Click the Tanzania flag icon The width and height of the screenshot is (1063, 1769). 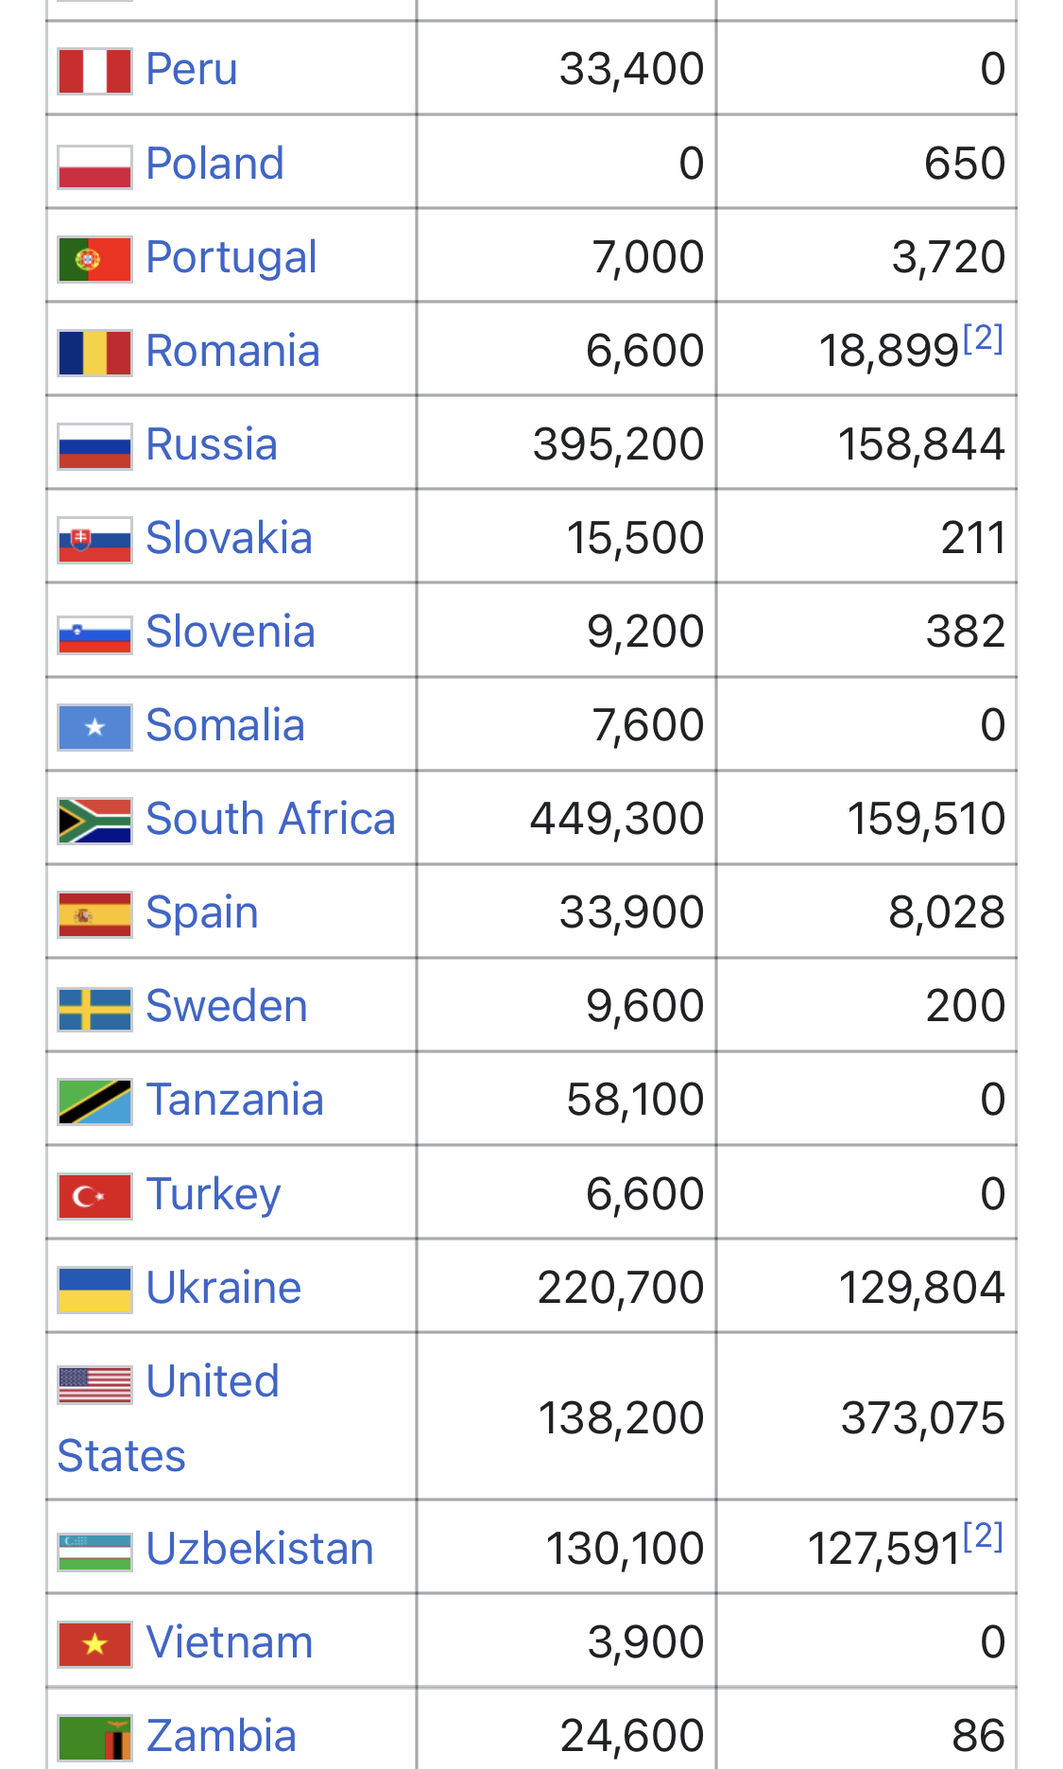pyautogui.click(x=94, y=1101)
